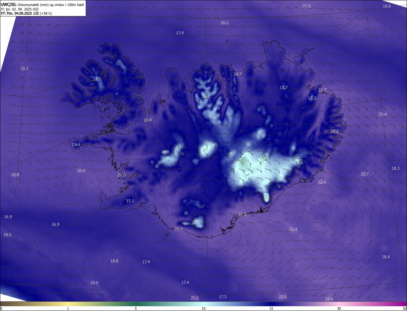
Task: Click the 13.7 value label
Action: pos(284,88)
